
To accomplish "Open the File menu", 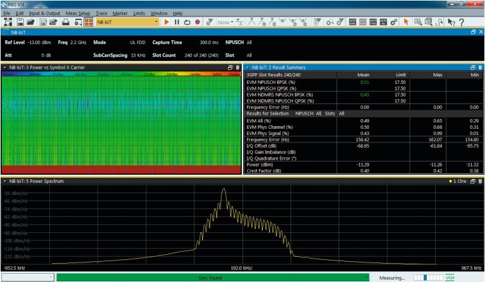I will click(x=7, y=13).
